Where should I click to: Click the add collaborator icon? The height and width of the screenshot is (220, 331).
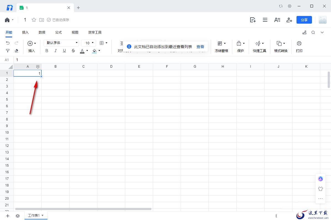tap(289, 20)
